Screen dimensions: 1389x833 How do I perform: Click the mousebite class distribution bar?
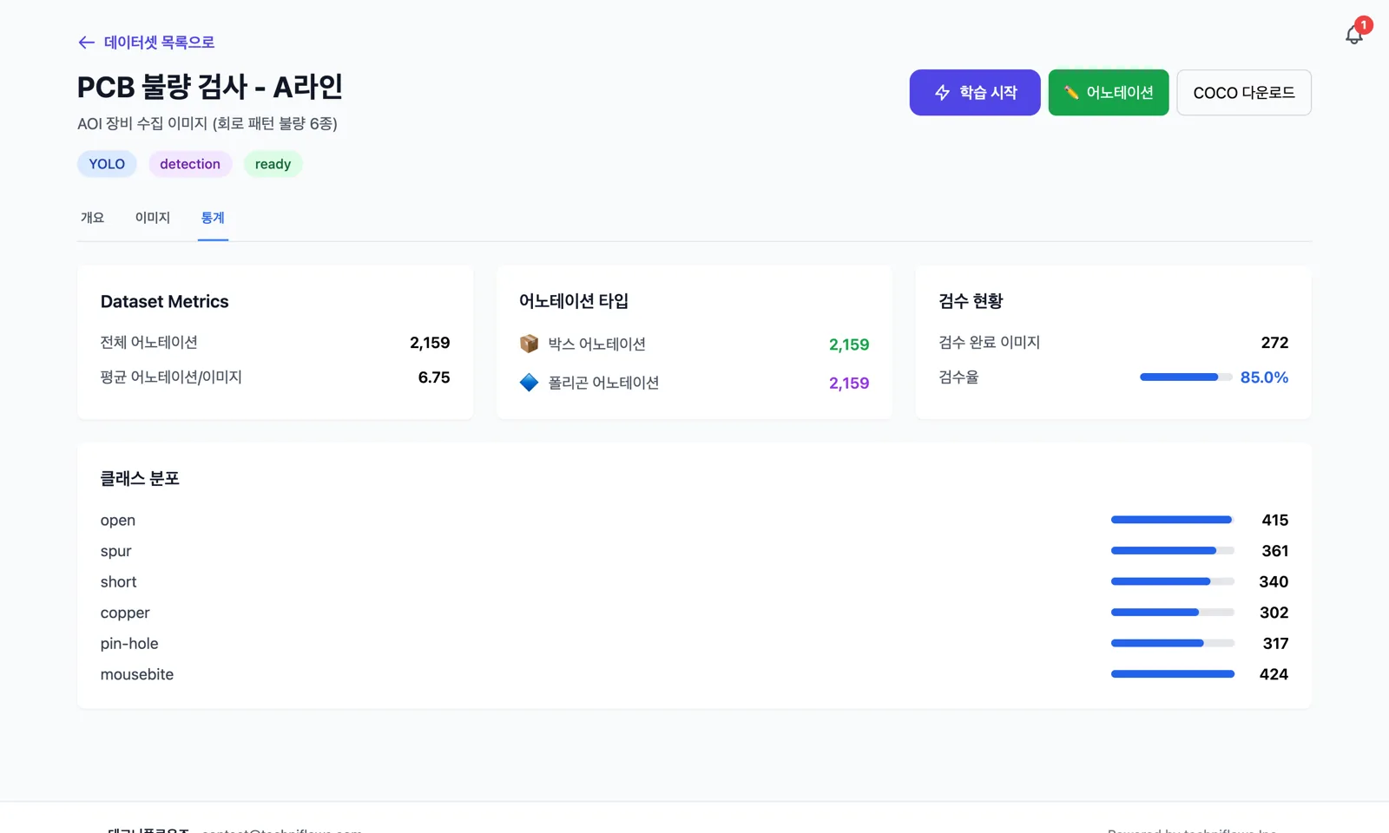pyautogui.click(x=1173, y=674)
